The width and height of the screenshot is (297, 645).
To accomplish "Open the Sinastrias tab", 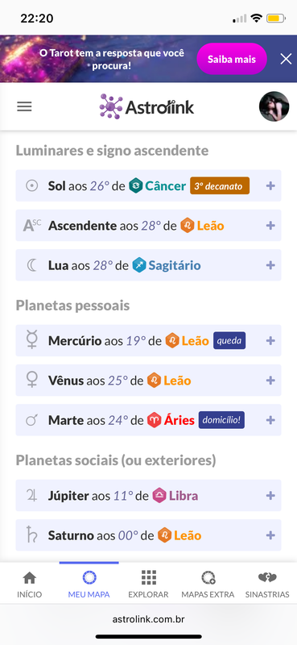I will [x=267, y=584].
